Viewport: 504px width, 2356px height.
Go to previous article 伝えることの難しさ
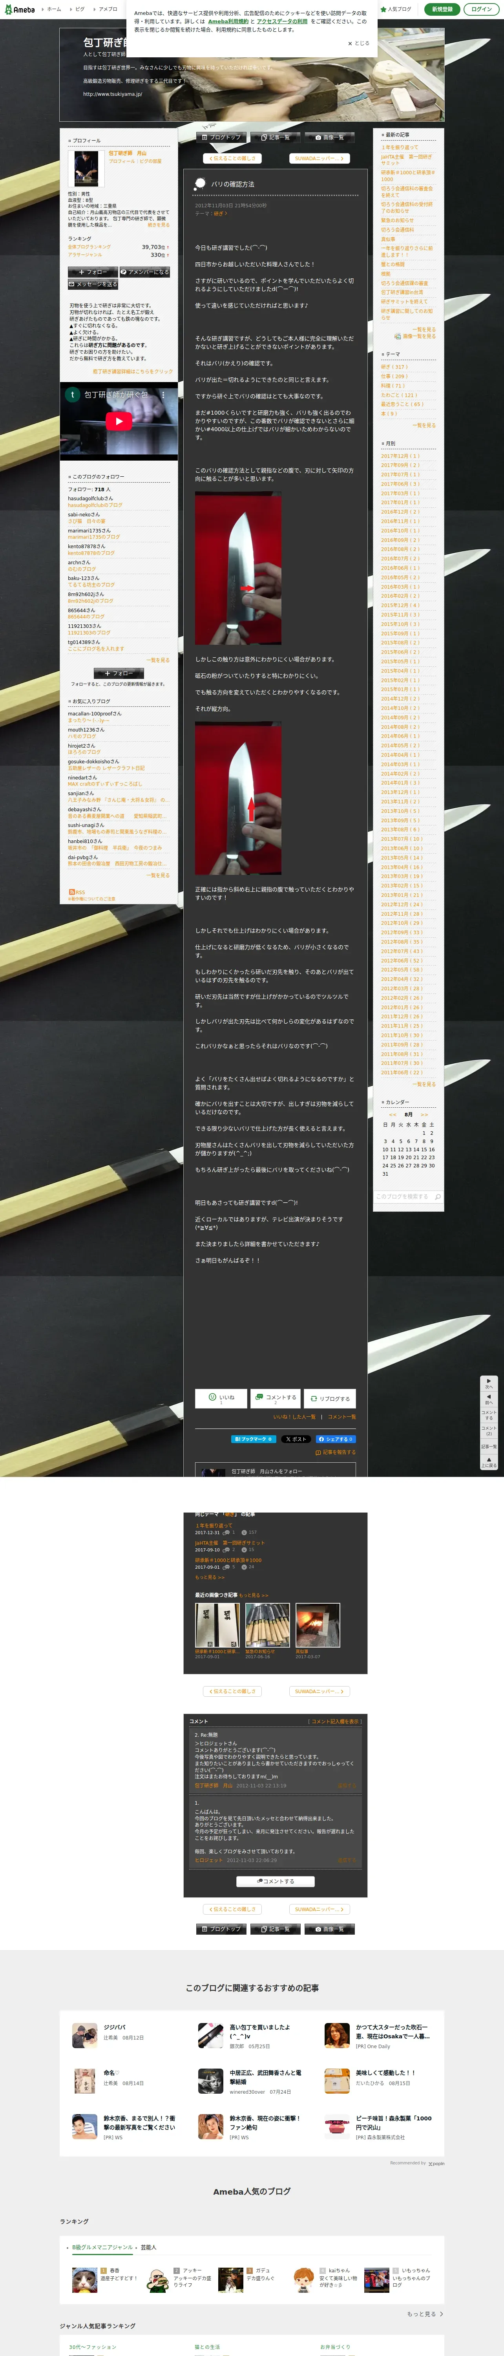point(233,158)
